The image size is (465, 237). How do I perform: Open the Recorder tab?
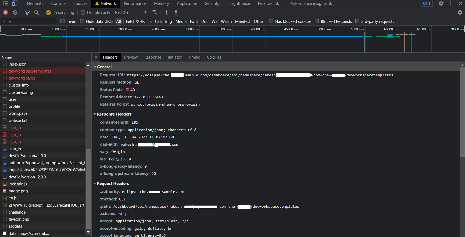click(x=268, y=3)
